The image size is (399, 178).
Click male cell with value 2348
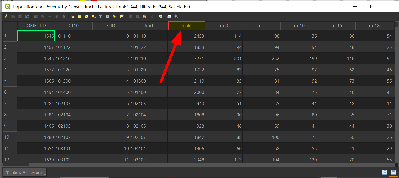click(186, 159)
